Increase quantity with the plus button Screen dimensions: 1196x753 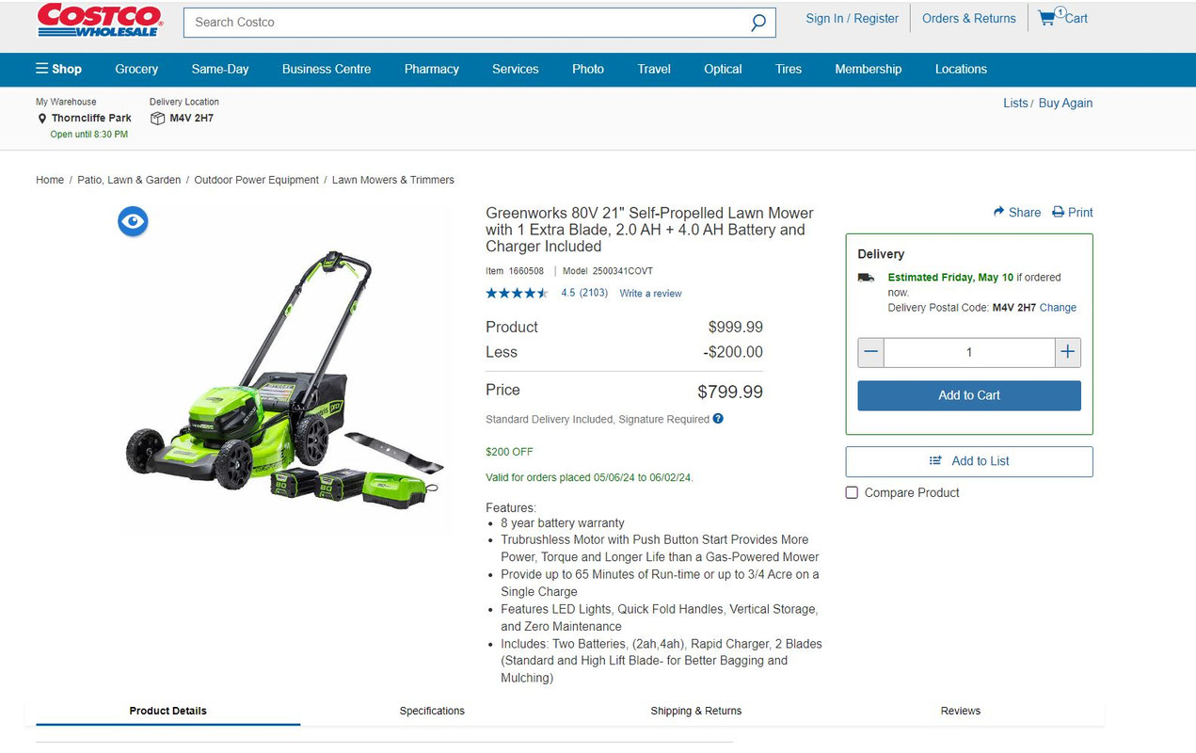(x=1067, y=352)
